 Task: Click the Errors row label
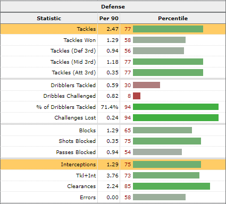click(x=88, y=197)
